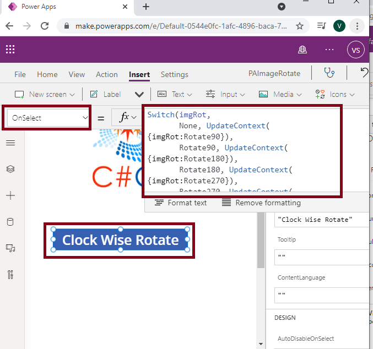Click the Insert plus icon in sidebar
The image size is (373, 349).
(10, 195)
